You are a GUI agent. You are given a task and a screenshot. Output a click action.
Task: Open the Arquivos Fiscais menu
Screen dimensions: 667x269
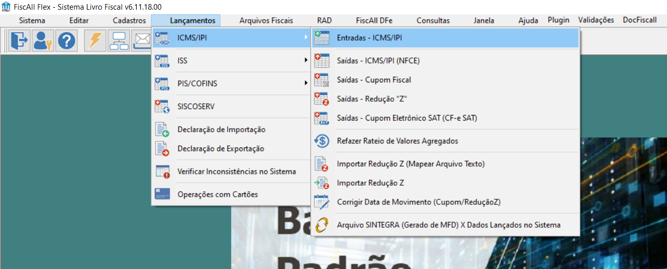266,20
